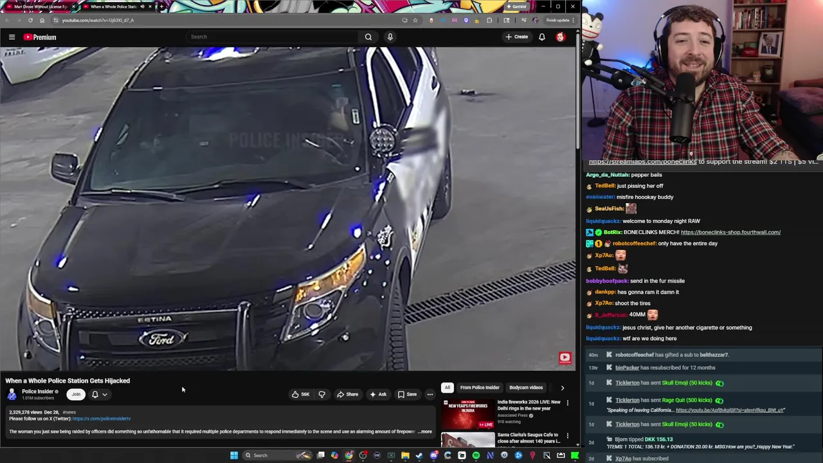
Task: Open India fireworks 2026 LIVE thumbnail
Action: 467,414
